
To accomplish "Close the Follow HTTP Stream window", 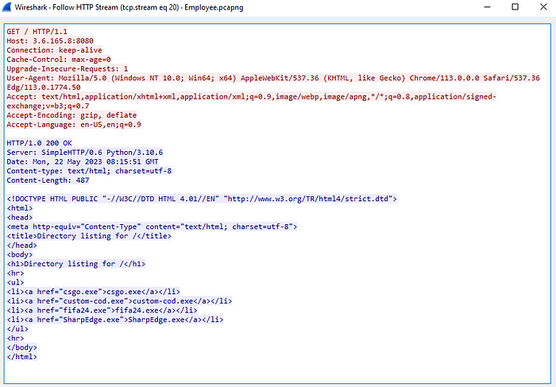I will click(543, 7).
